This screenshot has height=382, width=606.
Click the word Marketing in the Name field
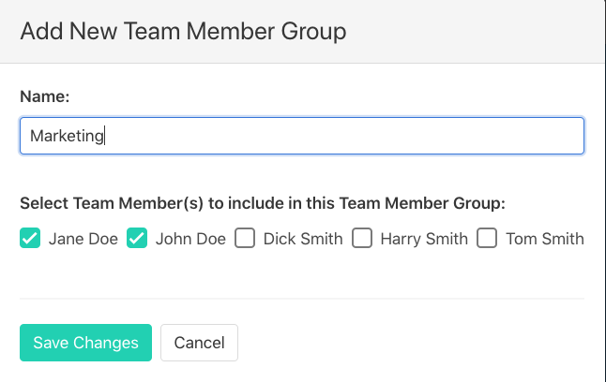coord(67,136)
